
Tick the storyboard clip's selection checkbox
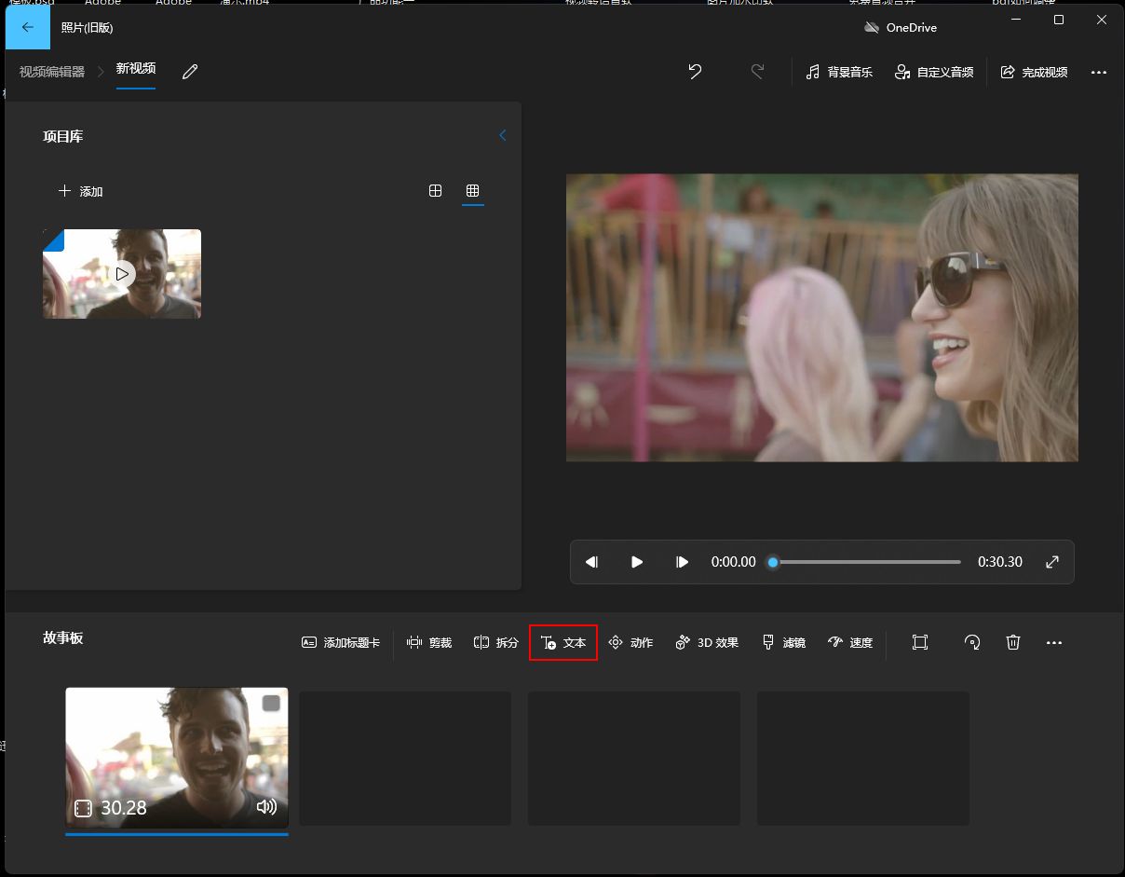pos(271,704)
